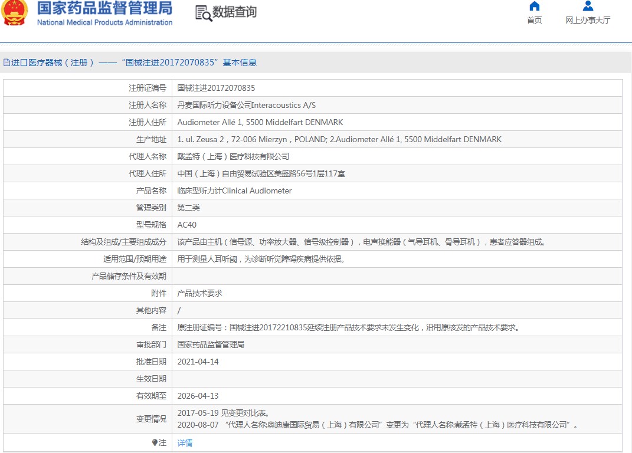Click the 批准日期 value 2021-04-14
632x453 pixels.
198,362
